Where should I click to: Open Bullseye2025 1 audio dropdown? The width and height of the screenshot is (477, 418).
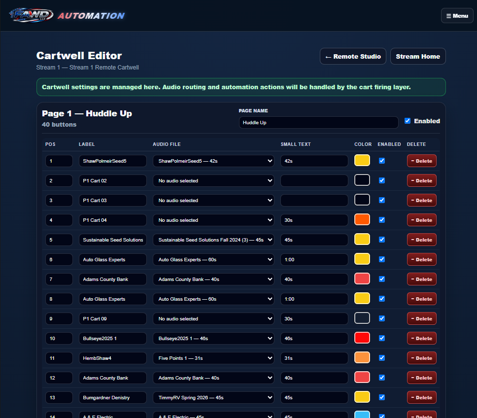tap(213, 338)
